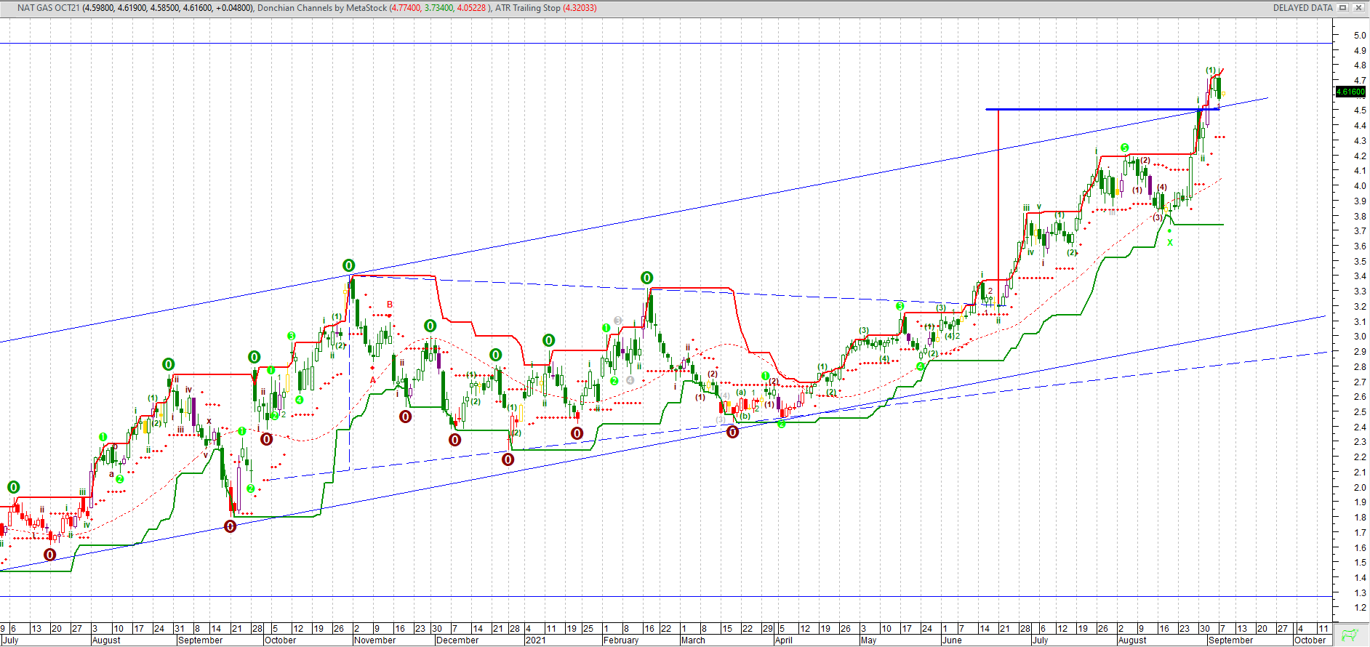Click the February month label on the date axis
The width and height of the screenshot is (1370, 647).
click(x=621, y=640)
